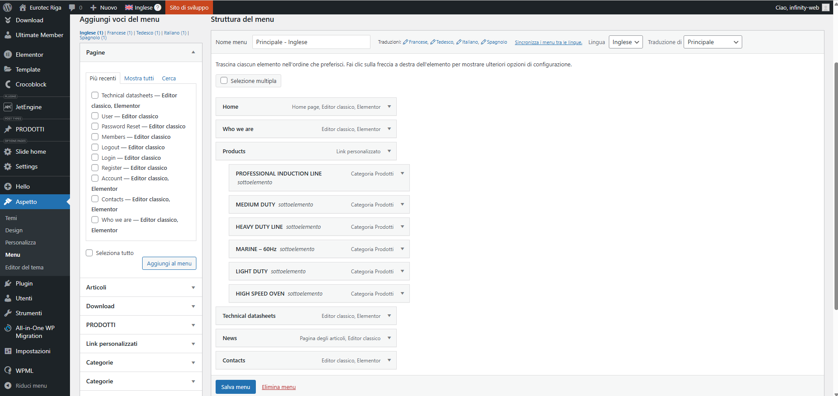The image size is (838, 396).
Task: Click the Elimina menu link
Action: (279, 387)
